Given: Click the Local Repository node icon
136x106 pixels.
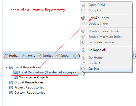Looking at the screenshot, I should (x=16, y=72).
